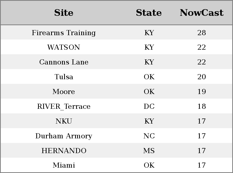Click the HERNANDO site entry

coord(64,151)
